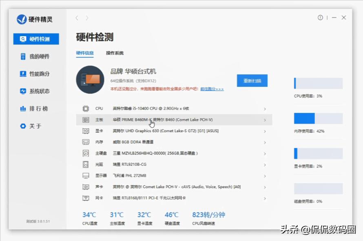Screen dimensions: 363x241
Task: Open the 硬件检测 sidebar icon
Action: [23, 39]
